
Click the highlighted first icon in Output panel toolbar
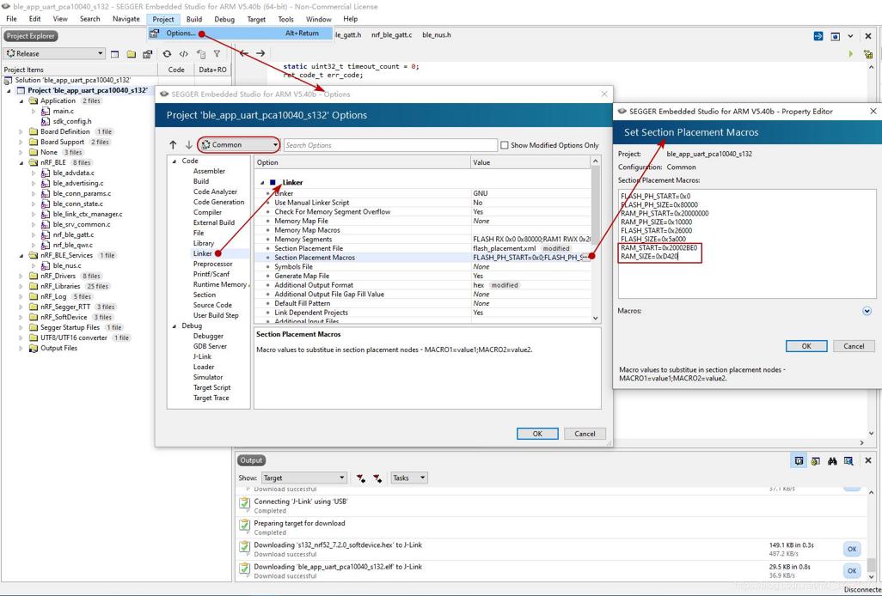[799, 460]
